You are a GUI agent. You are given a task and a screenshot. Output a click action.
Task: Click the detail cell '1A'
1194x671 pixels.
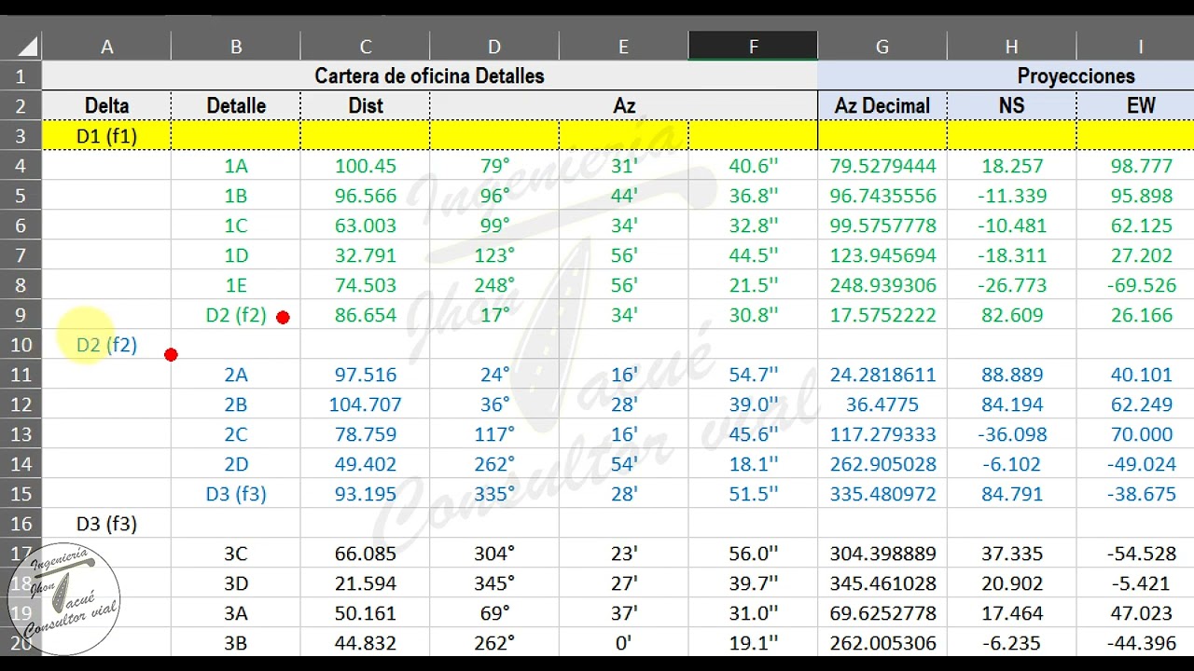tap(236, 165)
